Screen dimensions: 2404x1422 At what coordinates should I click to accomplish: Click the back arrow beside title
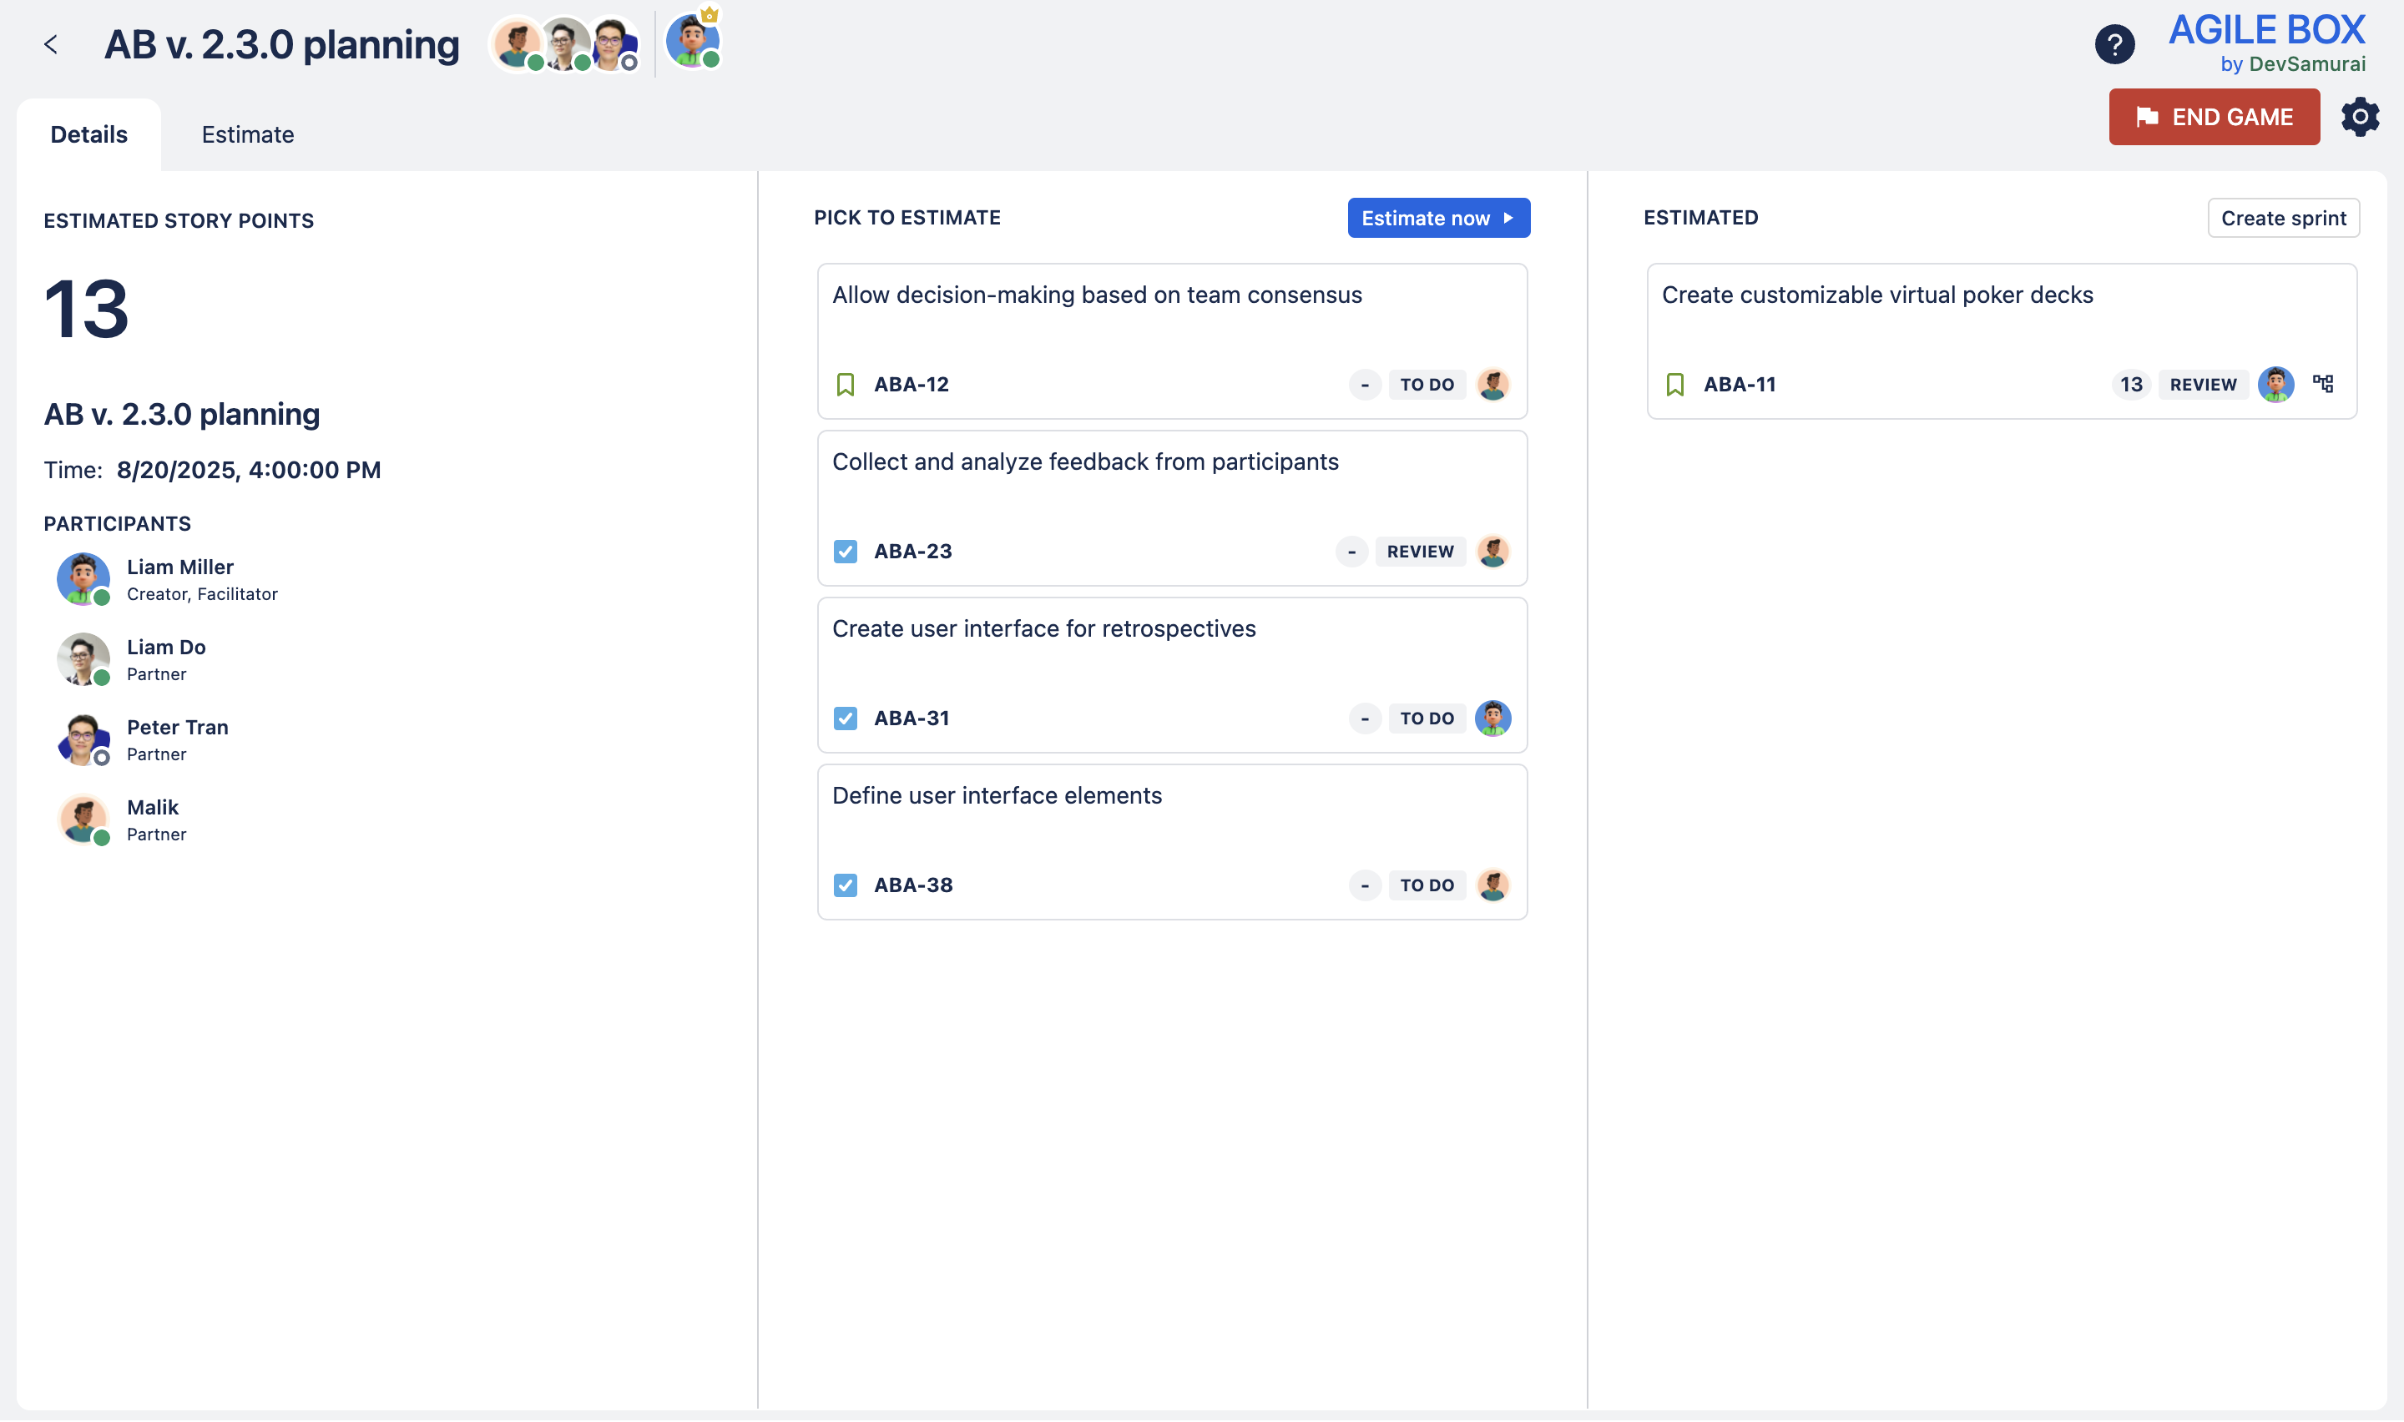51,44
